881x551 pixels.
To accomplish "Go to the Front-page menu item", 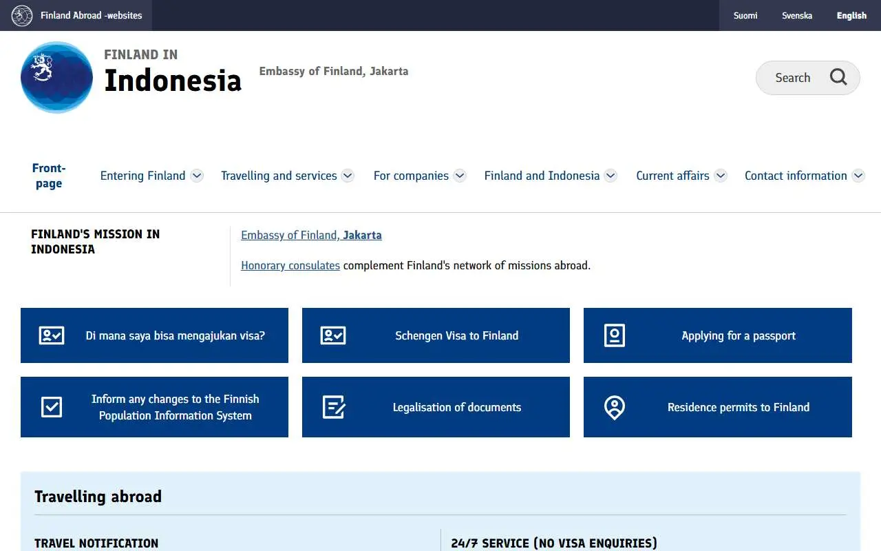I will 49,176.
